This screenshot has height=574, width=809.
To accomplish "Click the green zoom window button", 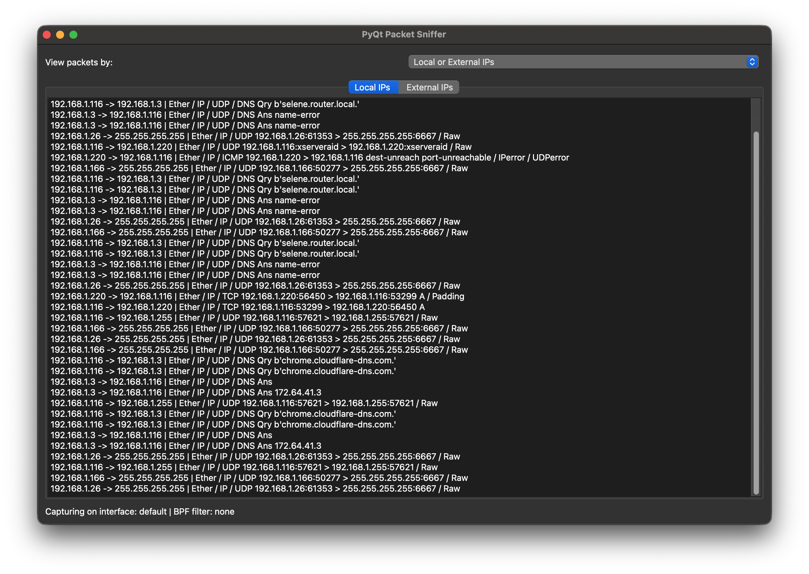I will click(x=73, y=35).
